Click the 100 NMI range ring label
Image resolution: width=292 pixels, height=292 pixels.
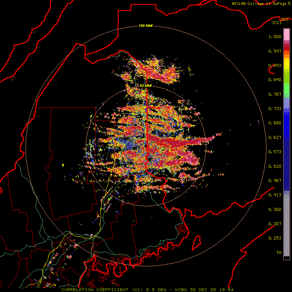146,26
